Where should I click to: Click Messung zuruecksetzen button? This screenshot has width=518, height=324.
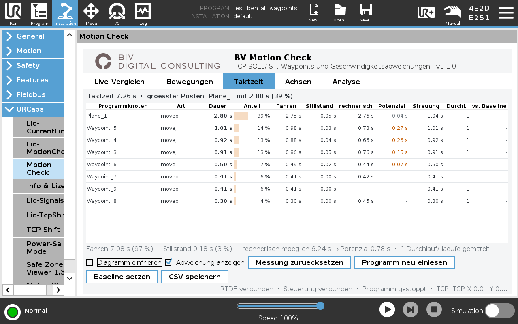(x=299, y=262)
